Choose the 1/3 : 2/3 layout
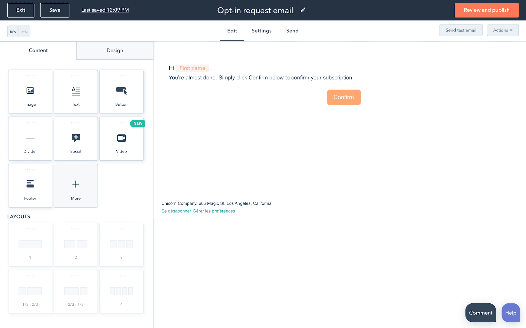Viewport: 526px width, 328px height. [x=30, y=292]
